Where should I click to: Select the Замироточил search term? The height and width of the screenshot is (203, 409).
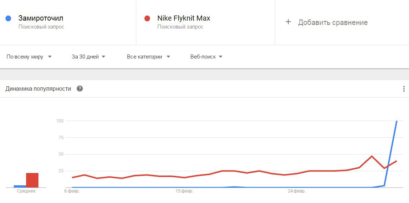[x=41, y=18]
